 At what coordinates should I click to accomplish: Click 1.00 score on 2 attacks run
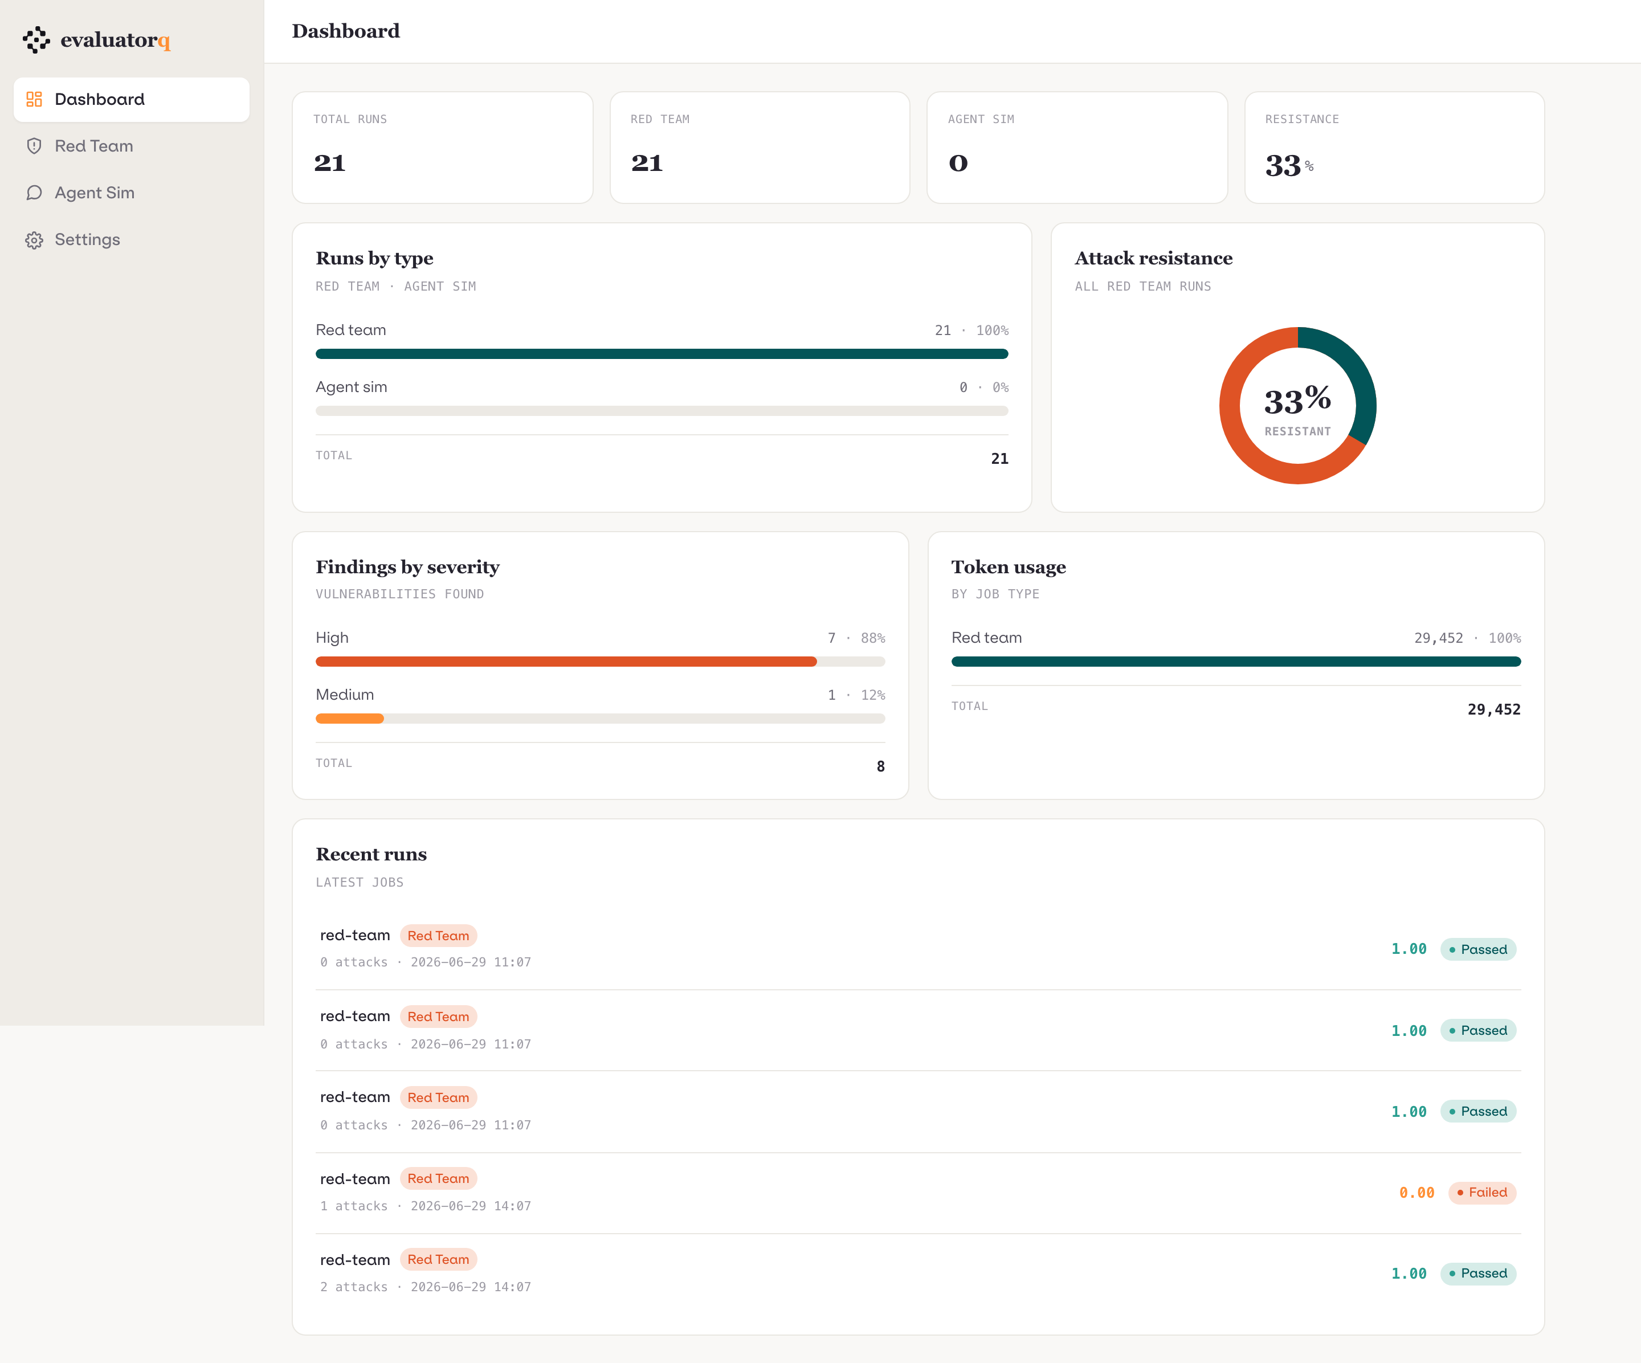tap(1409, 1274)
